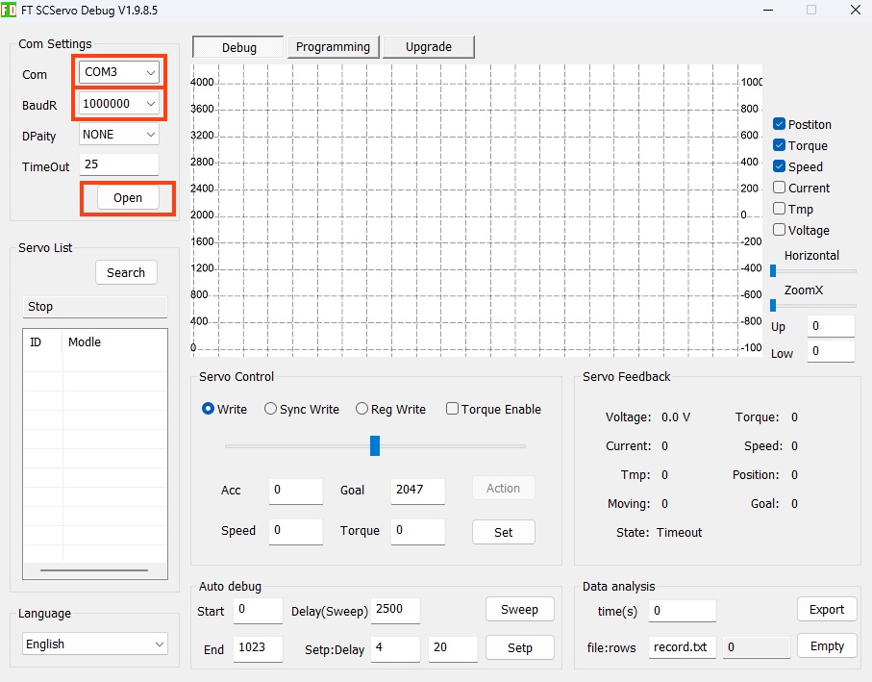The width and height of the screenshot is (872, 682).
Task: Open the Com port dropdown
Action: tap(119, 73)
